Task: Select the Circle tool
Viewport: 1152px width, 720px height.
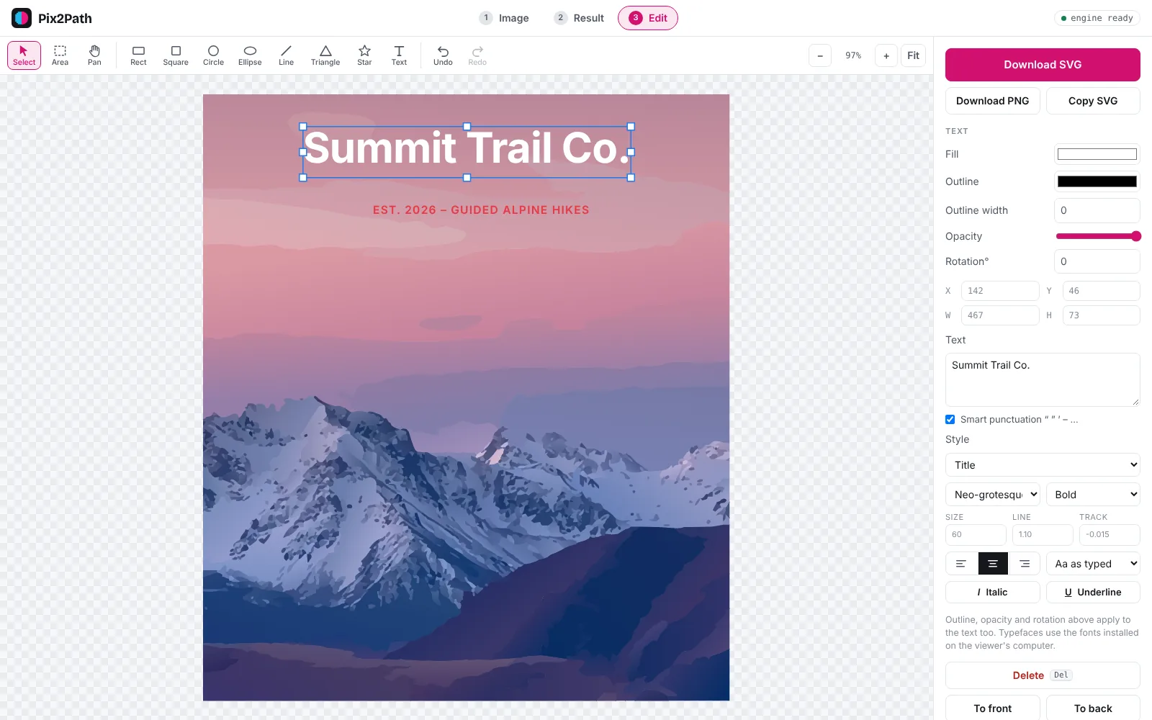Action: point(213,55)
